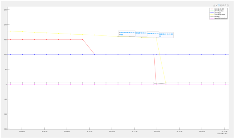Image resolution: width=234 pixels, height=138 pixels.
Task: Click y-axis tick label -100
Action: [5, 114]
